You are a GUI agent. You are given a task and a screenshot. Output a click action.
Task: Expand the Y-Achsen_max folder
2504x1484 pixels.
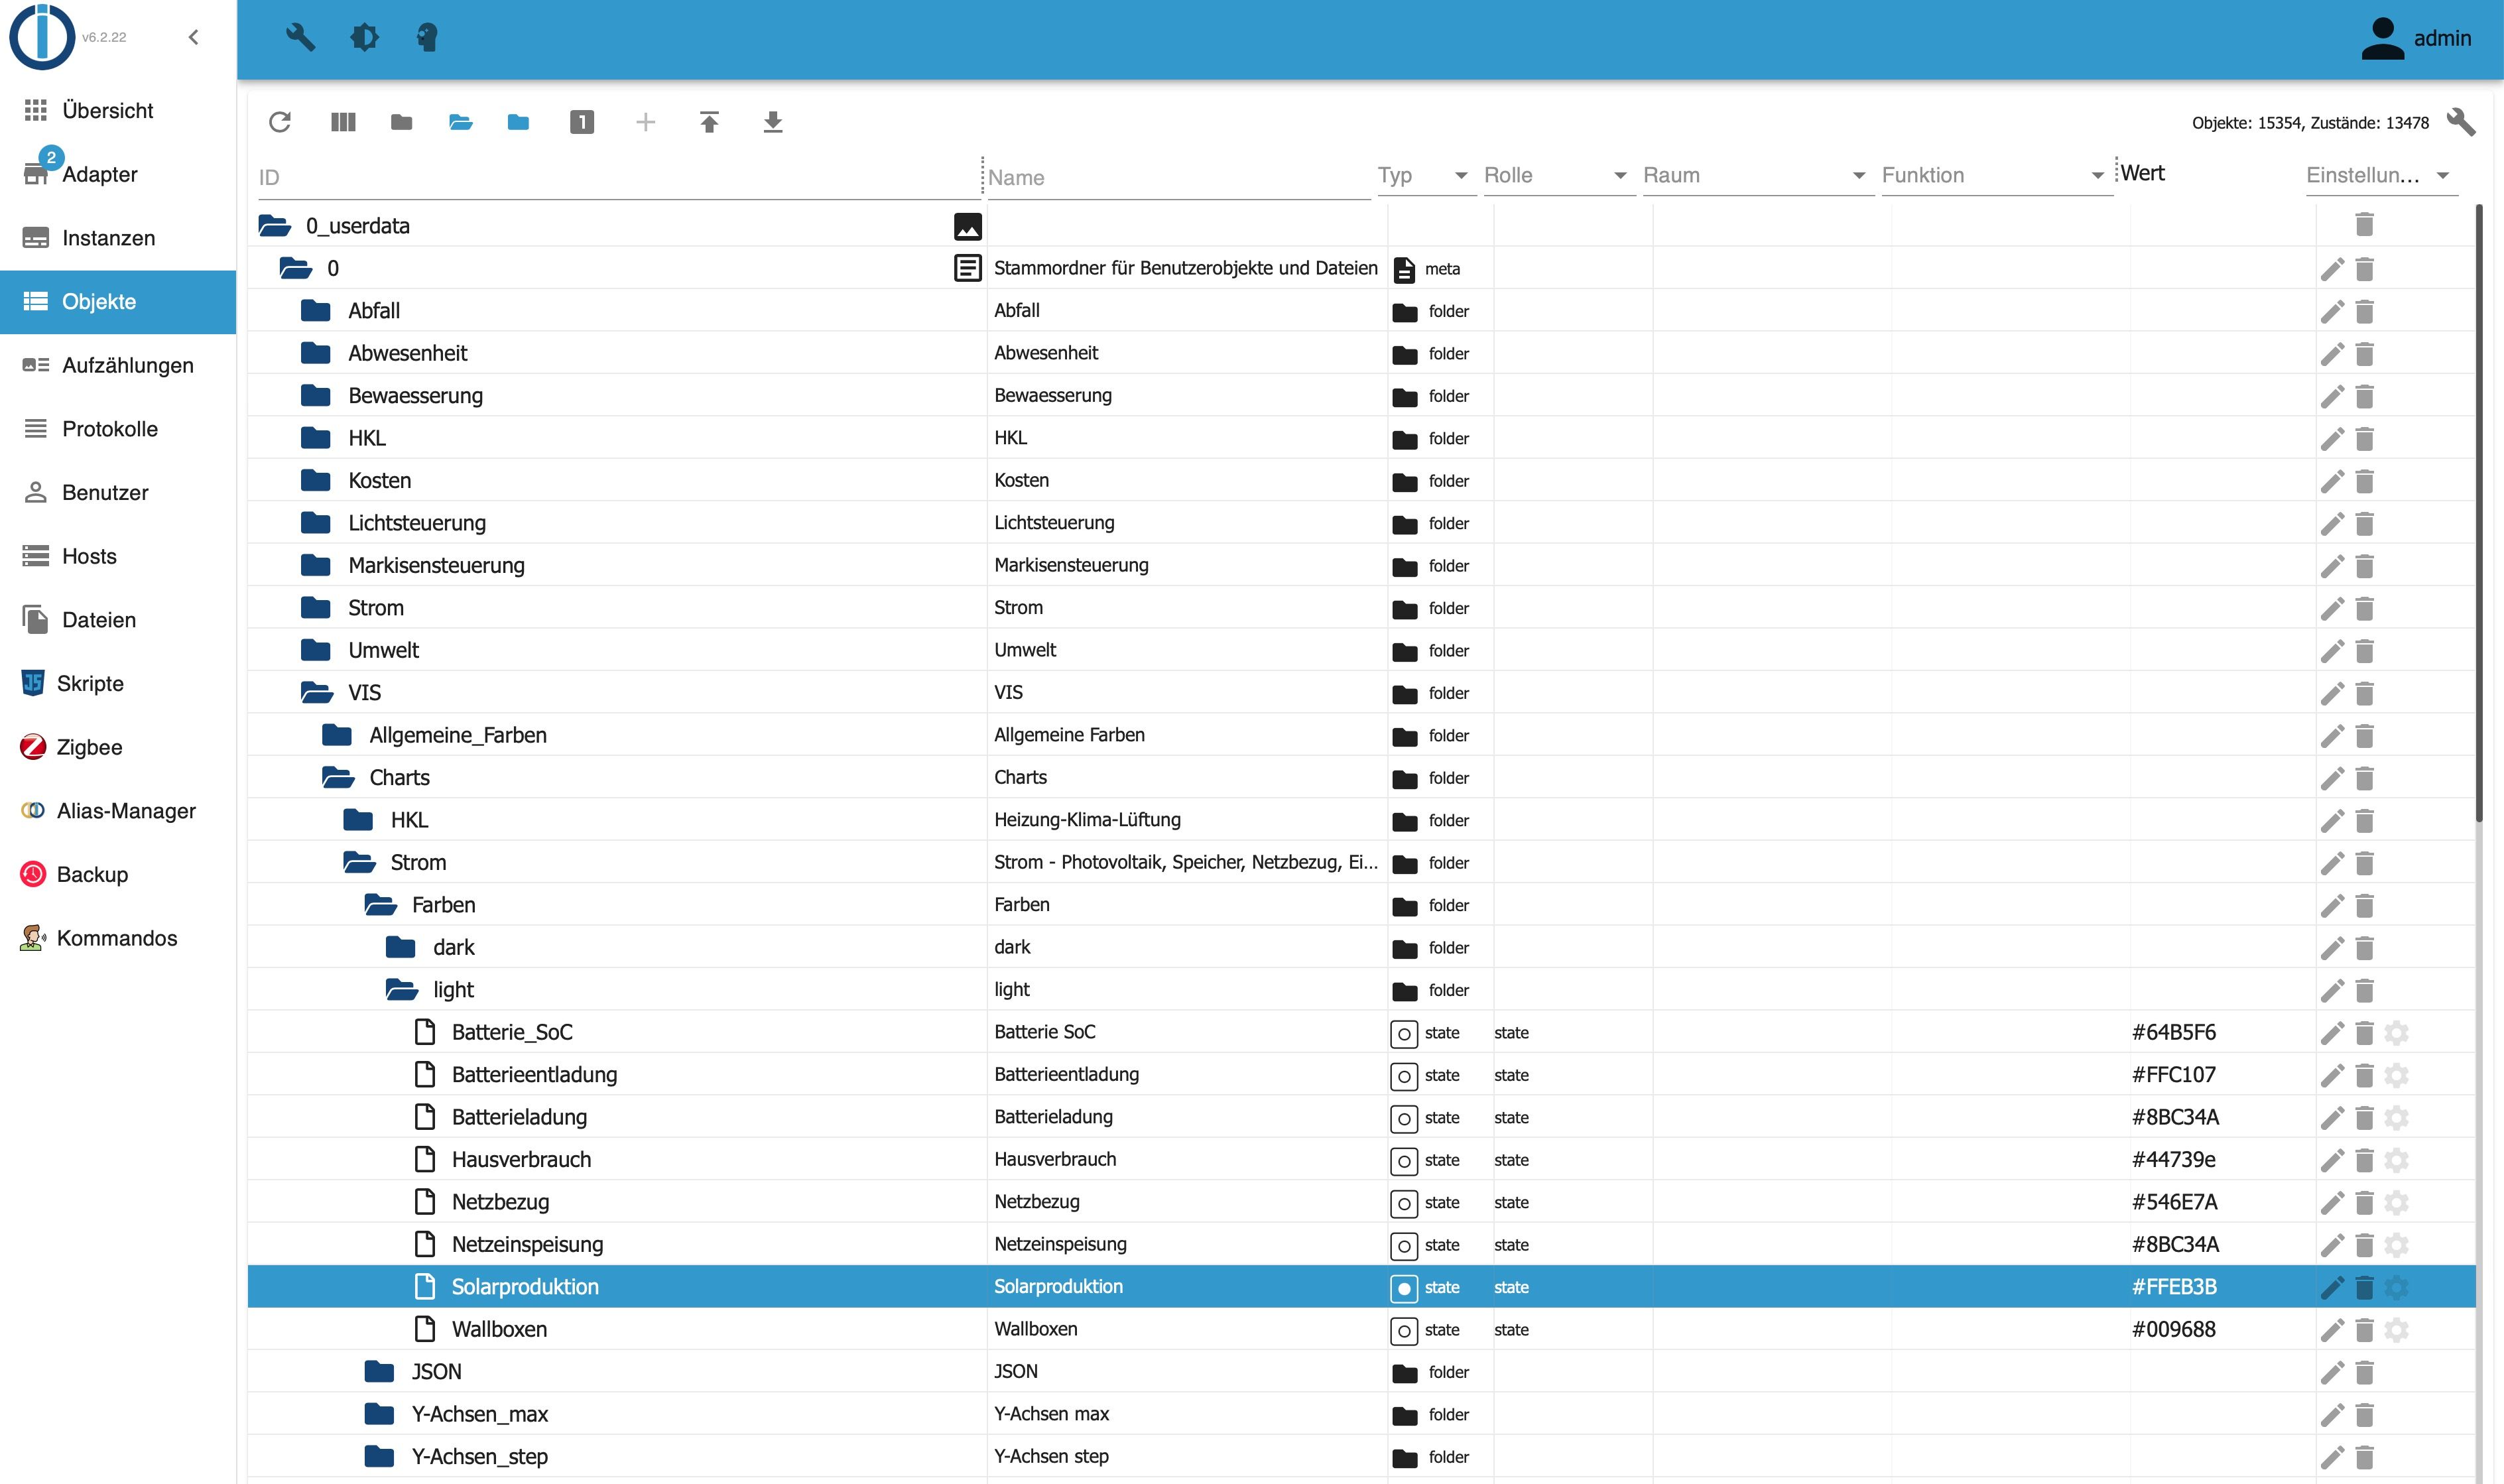coord(379,1414)
